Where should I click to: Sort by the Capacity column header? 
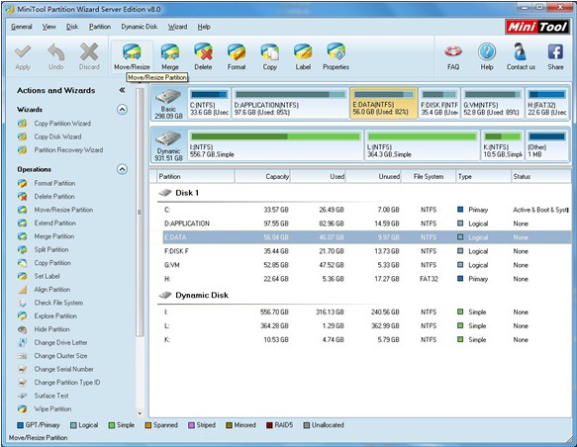pyautogui.click(x=262, y=176)
